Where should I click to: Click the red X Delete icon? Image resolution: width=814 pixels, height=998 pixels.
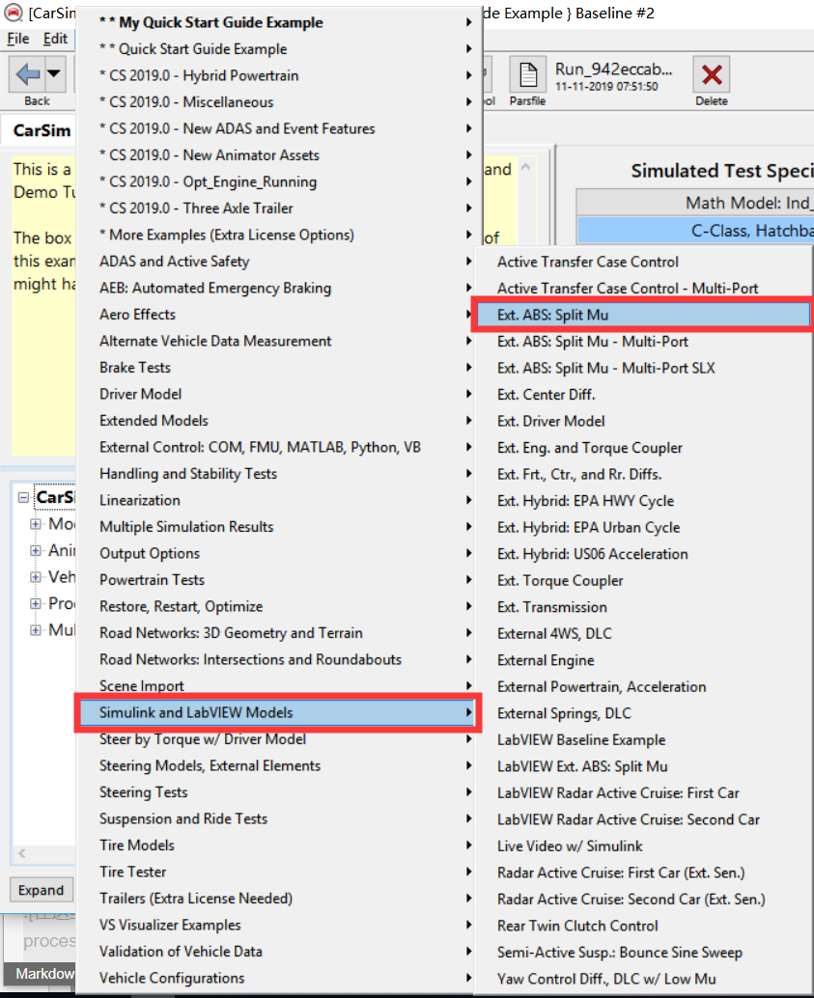pyautogui.click(x=712, y=74)
